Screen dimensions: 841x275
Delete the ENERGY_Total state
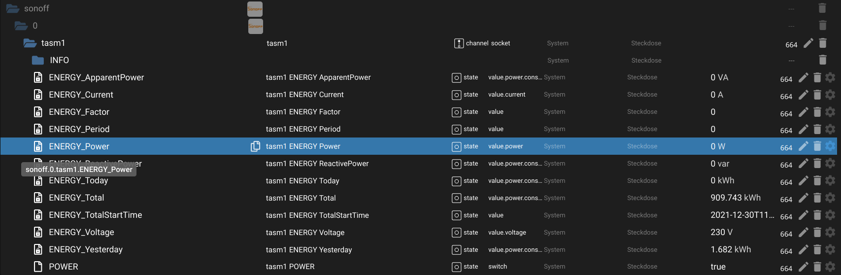tap(817, 198)
